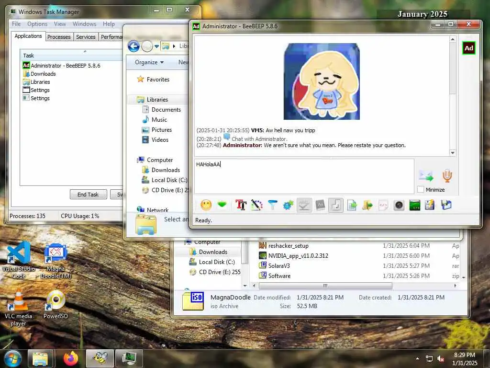Open the Options menu in Task Manager
Screen dimensions: 490x368
click(37, 24)
